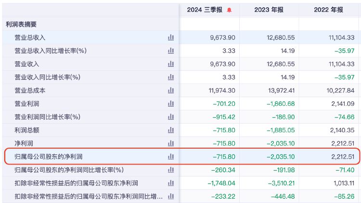Click chart icon next to 营业利润
The width and height of the screenshot is (361, 203).
point(171,103)
